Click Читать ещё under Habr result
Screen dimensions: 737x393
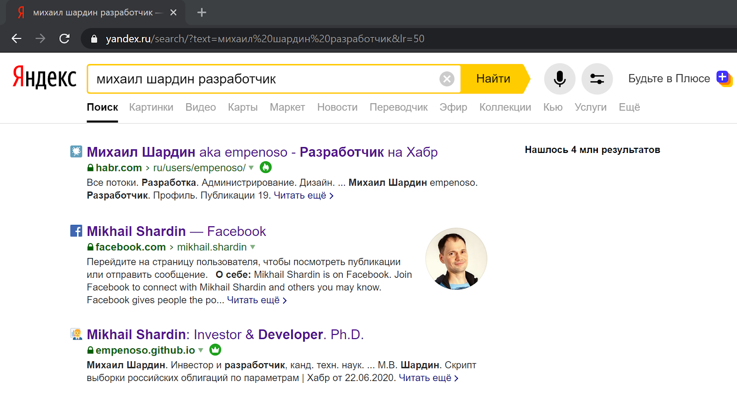tap(304, 195)
